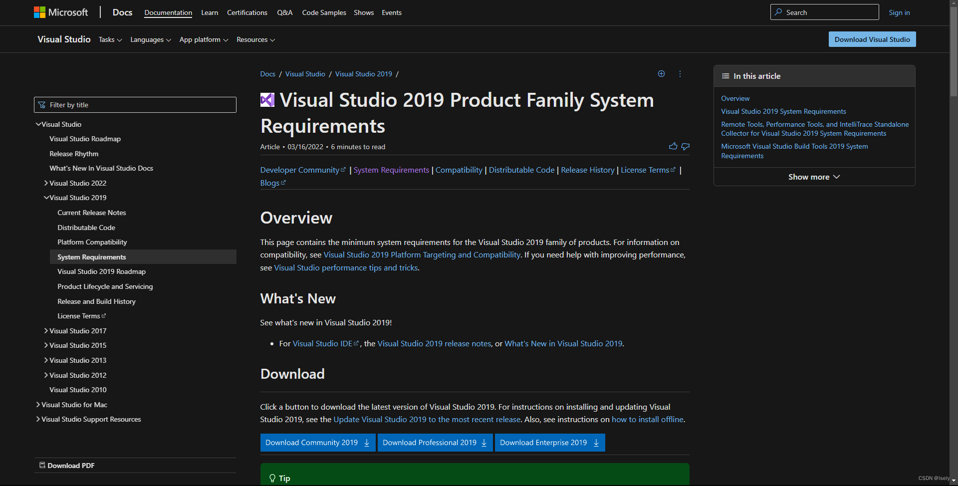958x486 pixels.
Task: Open Certifications in the top nav
Action: coord(247,12)
